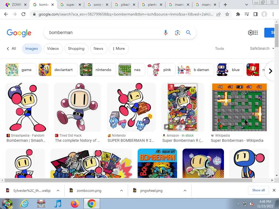Click the browser forward arrow

click(x=15, y=14)
